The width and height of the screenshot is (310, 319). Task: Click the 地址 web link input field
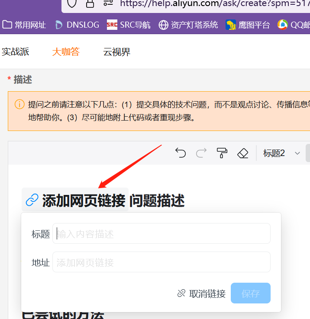(x=161, y=262)
